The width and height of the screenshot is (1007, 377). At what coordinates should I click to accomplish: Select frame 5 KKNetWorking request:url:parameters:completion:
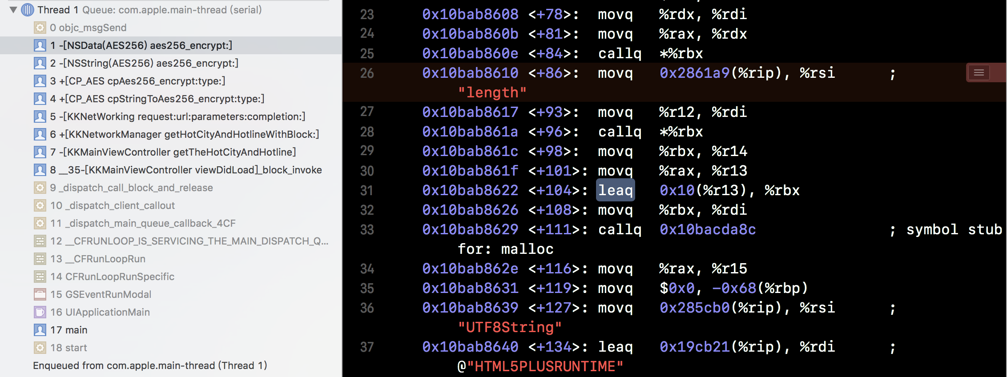click(177, 116)
